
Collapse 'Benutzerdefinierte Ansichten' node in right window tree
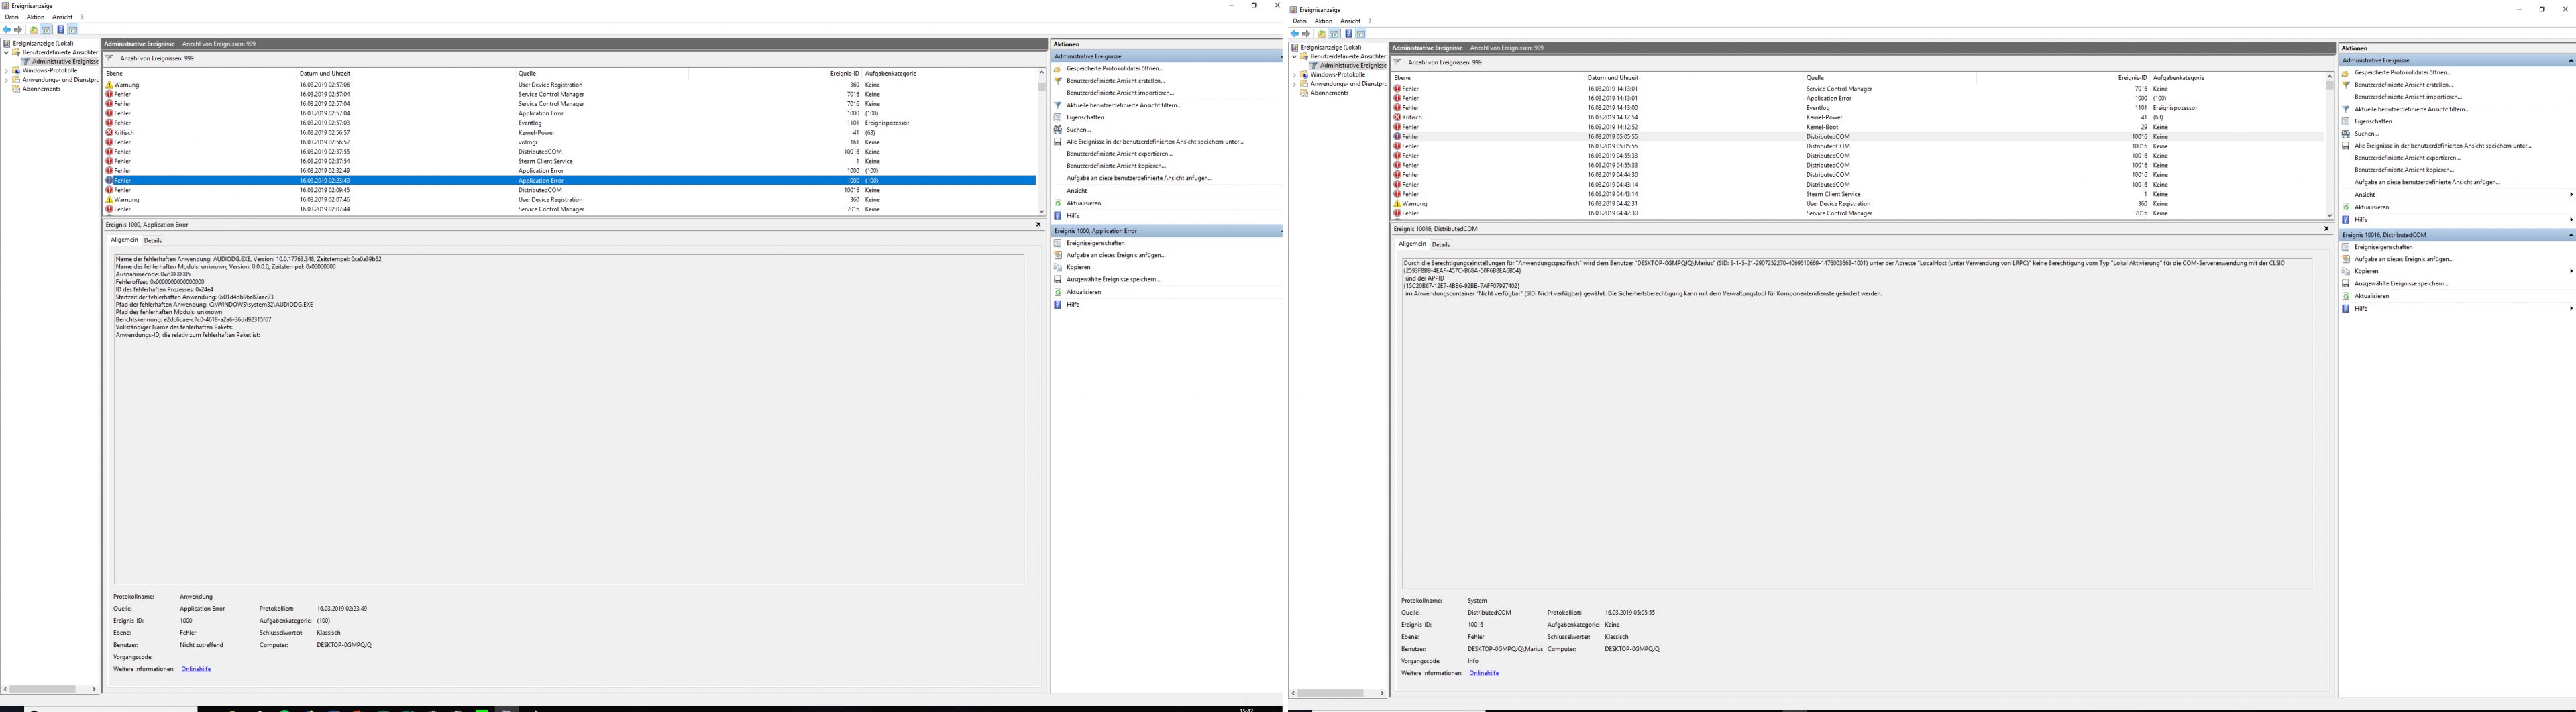[x=1294, y=57]
